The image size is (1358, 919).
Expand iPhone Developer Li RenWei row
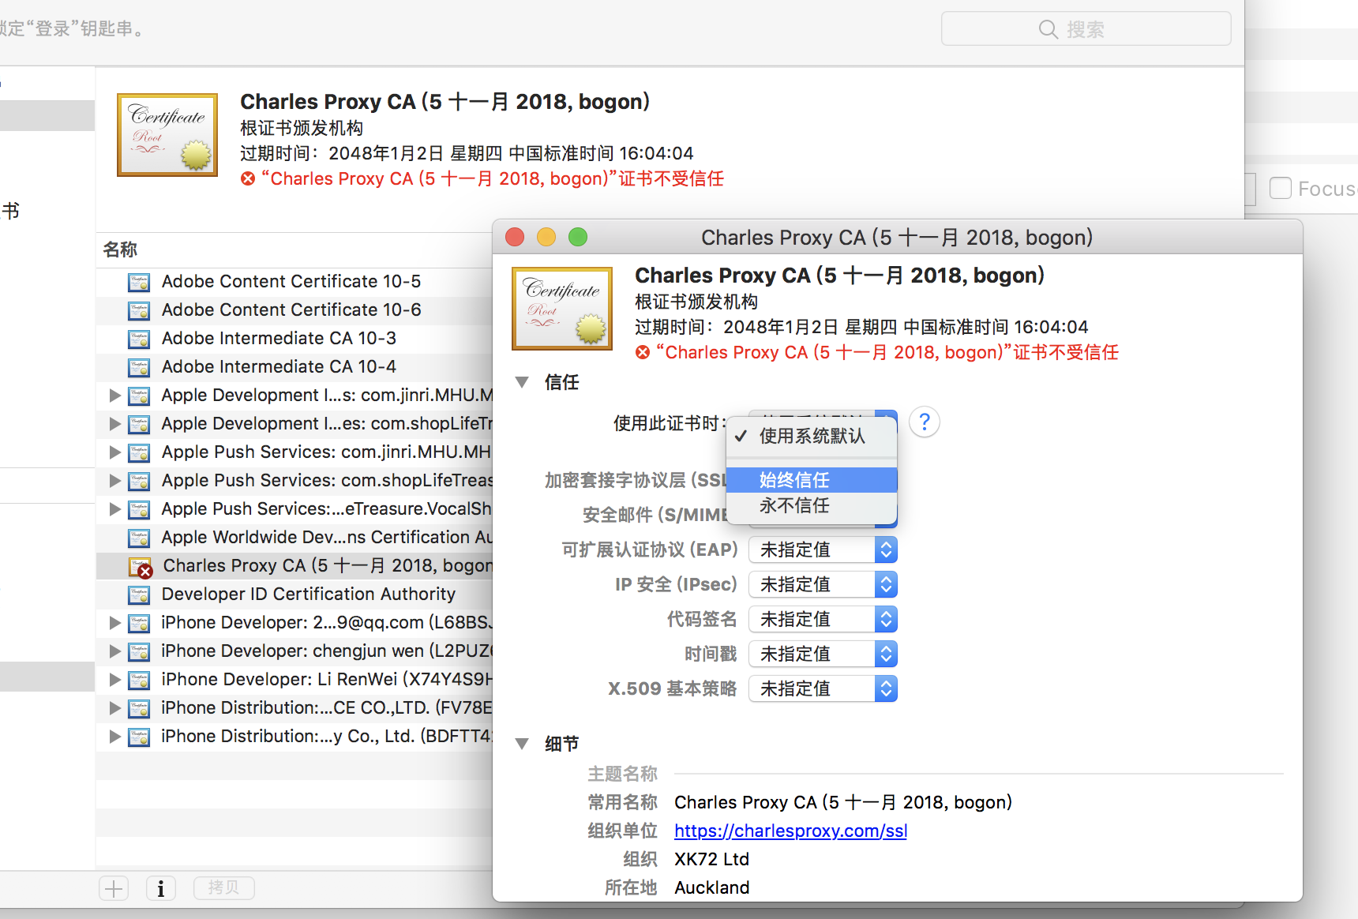[115, 679]
